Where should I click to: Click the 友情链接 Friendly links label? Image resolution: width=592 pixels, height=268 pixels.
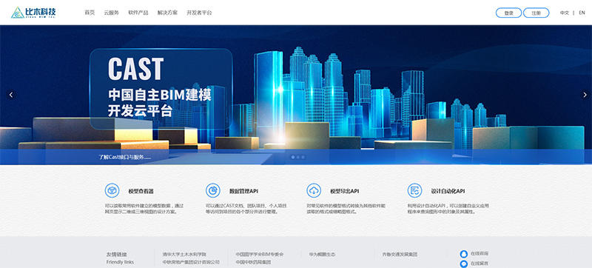click(x=120, y=258)
